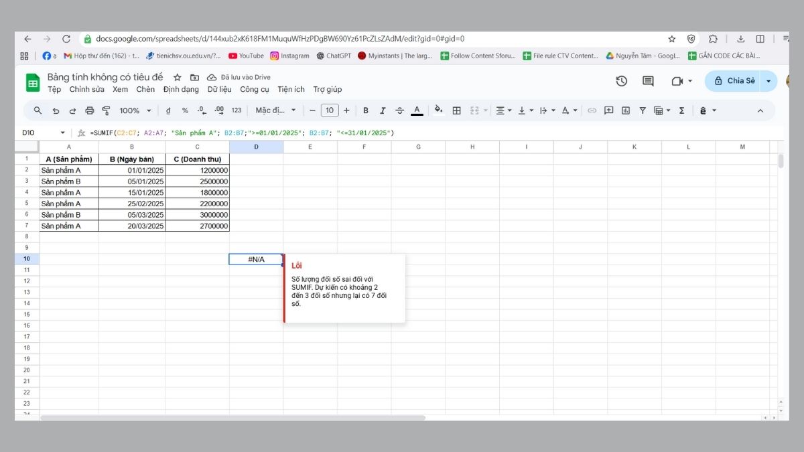This screenshot has height=452, width=804.
Task: Open the borders tool
Action: [x=457, y=110]
